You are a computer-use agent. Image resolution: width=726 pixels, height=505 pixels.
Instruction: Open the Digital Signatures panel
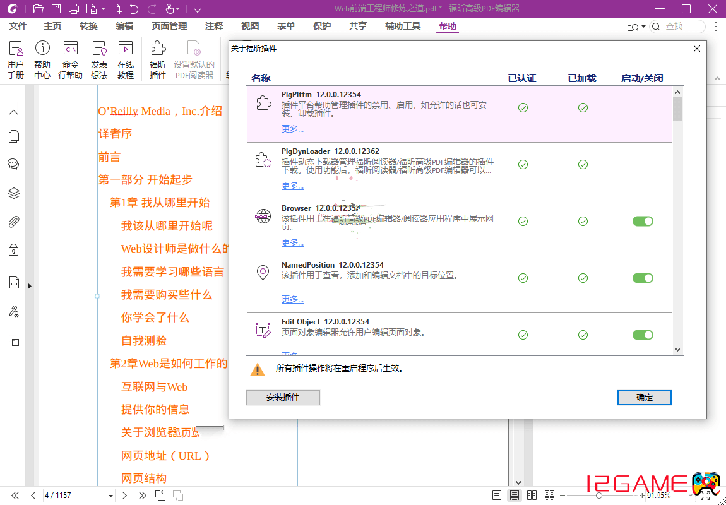pyautogui.click(x=14, y=311)
